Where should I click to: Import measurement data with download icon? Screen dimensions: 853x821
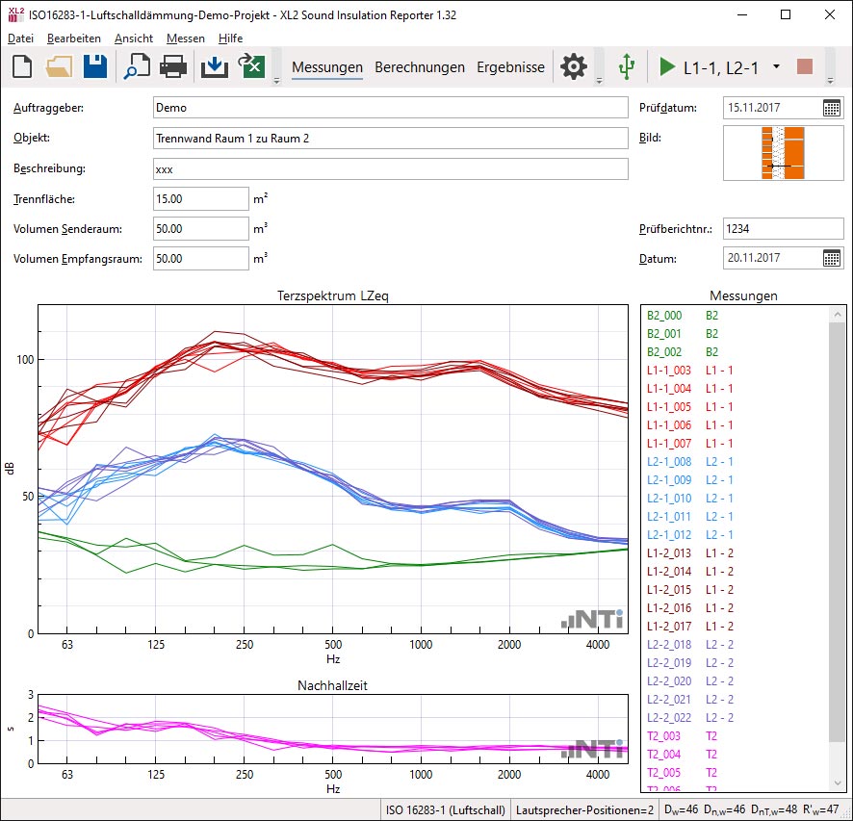click(x=214, y=66)
